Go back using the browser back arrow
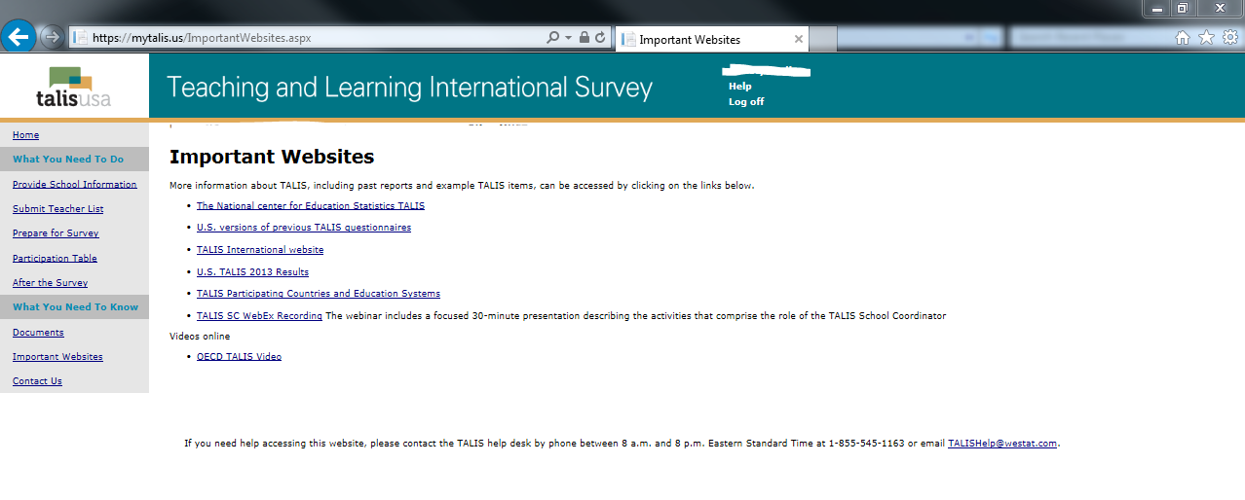This screenshot has height=500, width=1245. (x=19, y=37)
